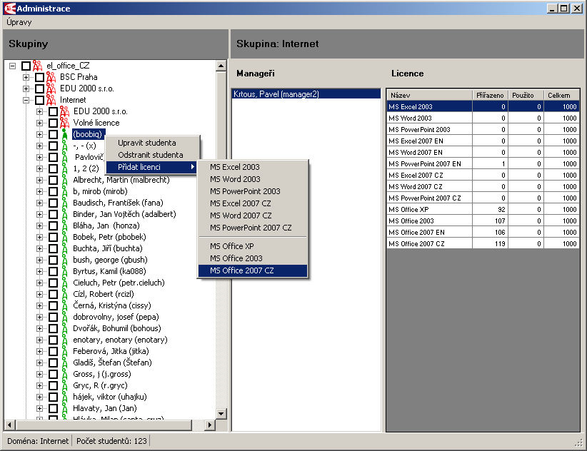Click the Celkem column header

561,96
